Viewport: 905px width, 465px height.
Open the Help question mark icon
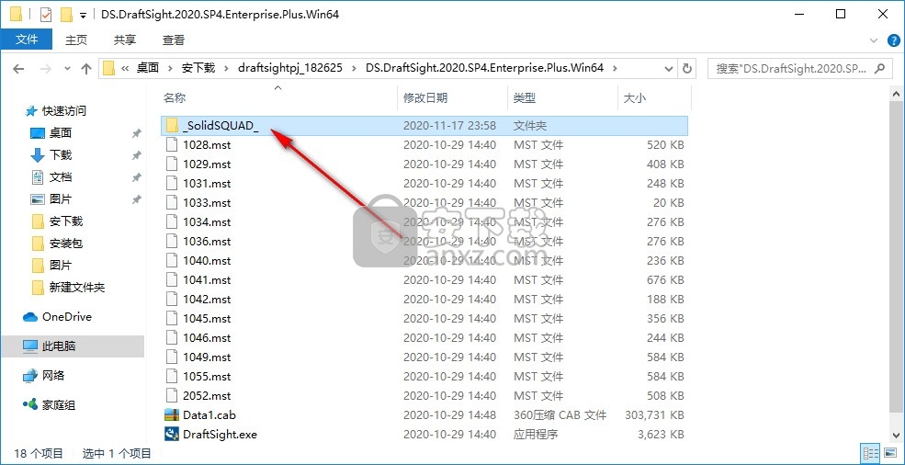click(x=892, y=40)
